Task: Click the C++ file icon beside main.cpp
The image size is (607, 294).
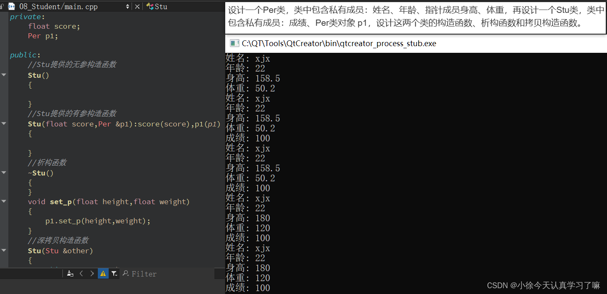Action: pyautogui.click(x=11, y=6)
